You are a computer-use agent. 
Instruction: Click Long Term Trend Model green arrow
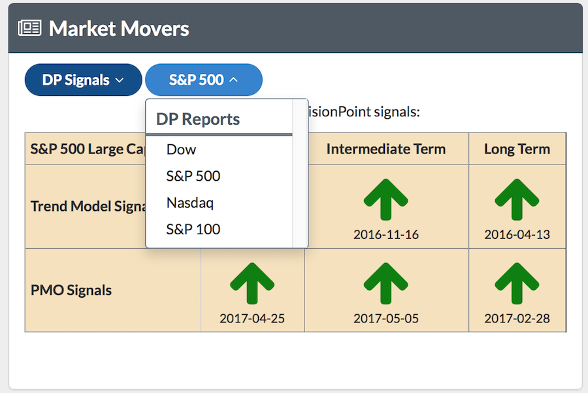click(516, 198)
